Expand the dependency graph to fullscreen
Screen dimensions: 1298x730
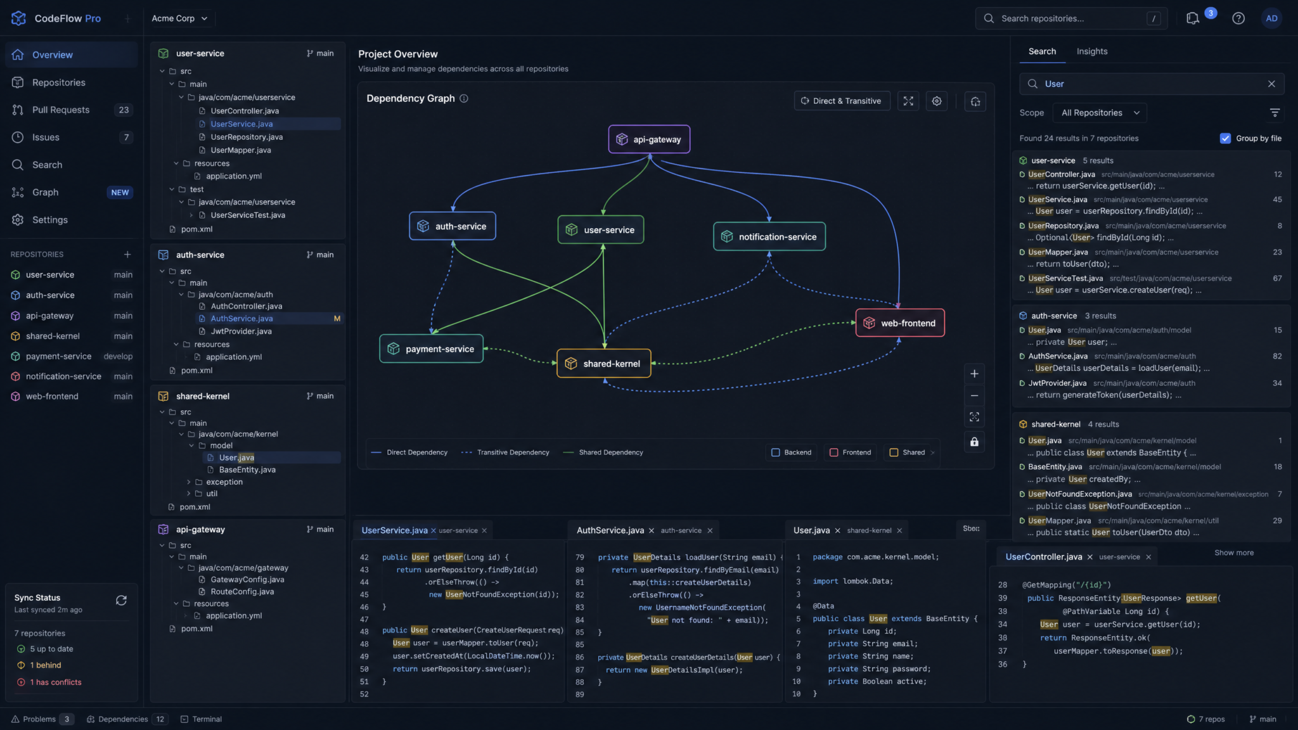tap(908, 101)
